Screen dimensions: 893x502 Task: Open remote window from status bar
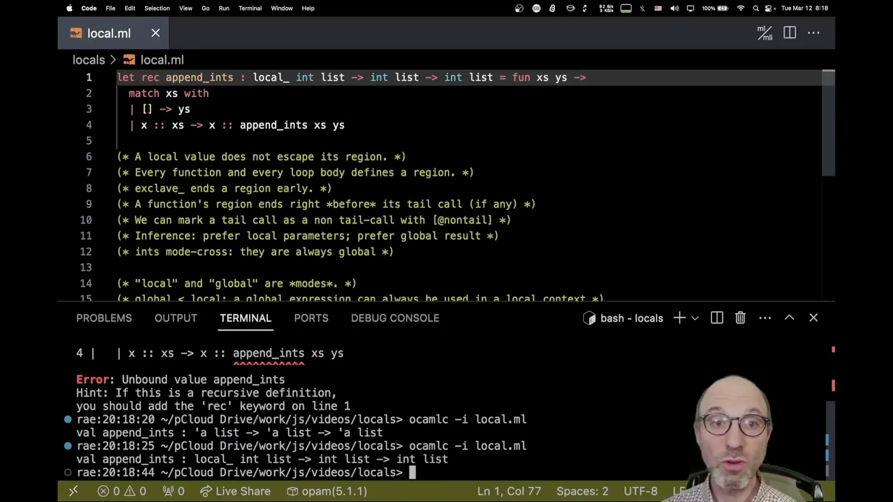tap(73, 491)
